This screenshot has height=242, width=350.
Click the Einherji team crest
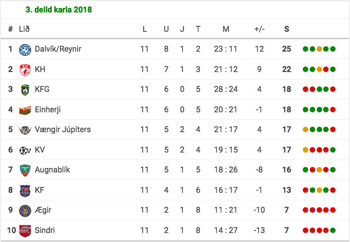[x=25, y=109]
